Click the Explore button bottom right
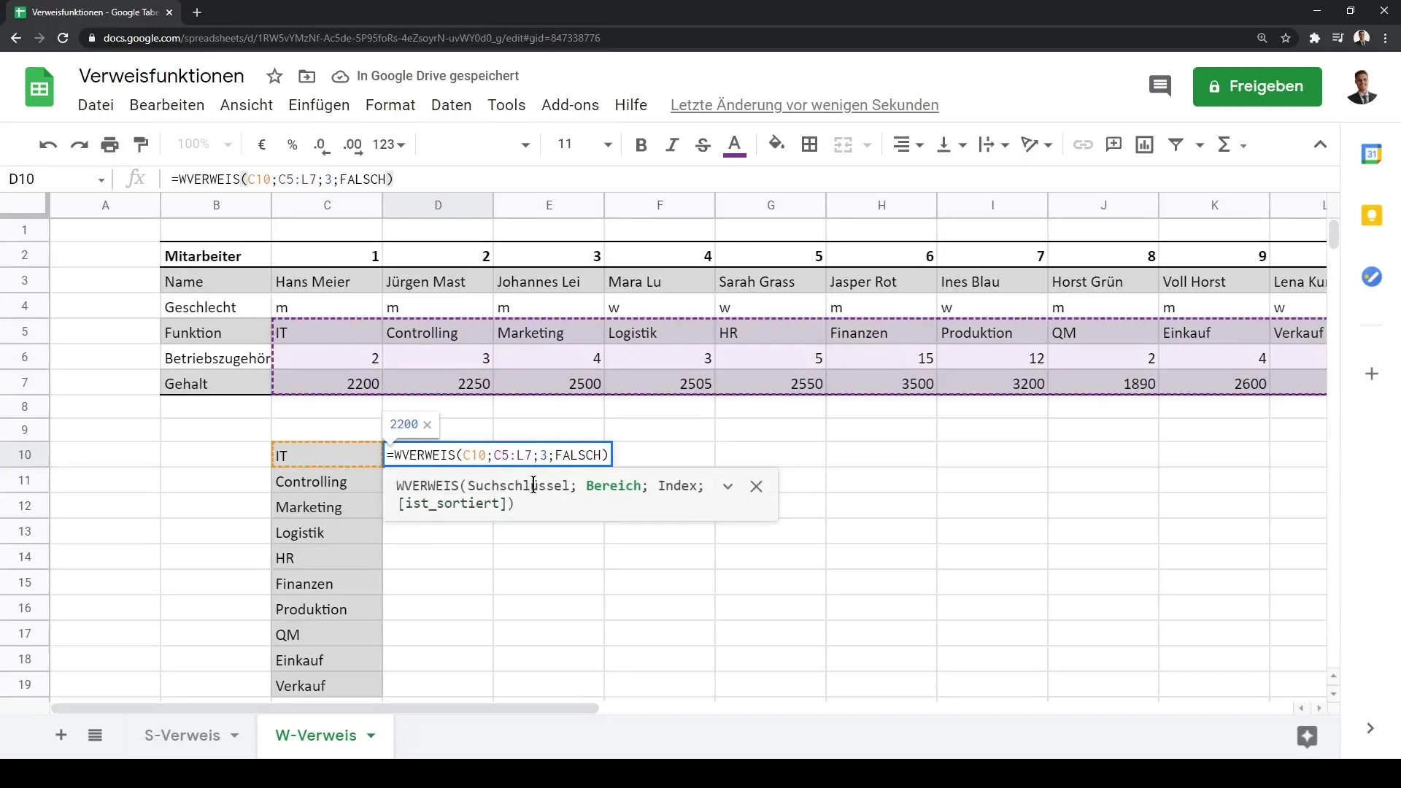This screenshot has width=1401, height=788. [x=1308, y=737]
